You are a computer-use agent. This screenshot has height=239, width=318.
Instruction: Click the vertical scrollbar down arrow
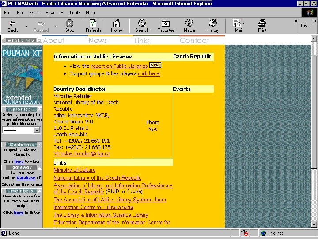(x=314, y=224)
